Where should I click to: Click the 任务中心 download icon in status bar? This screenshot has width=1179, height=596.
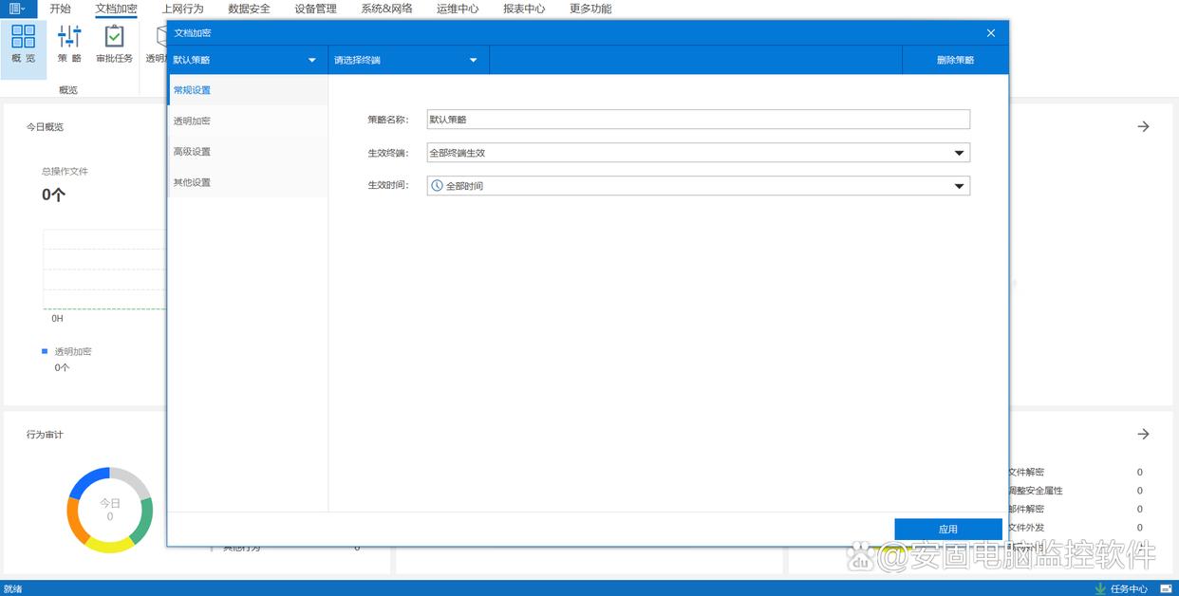coord(1100,588)
